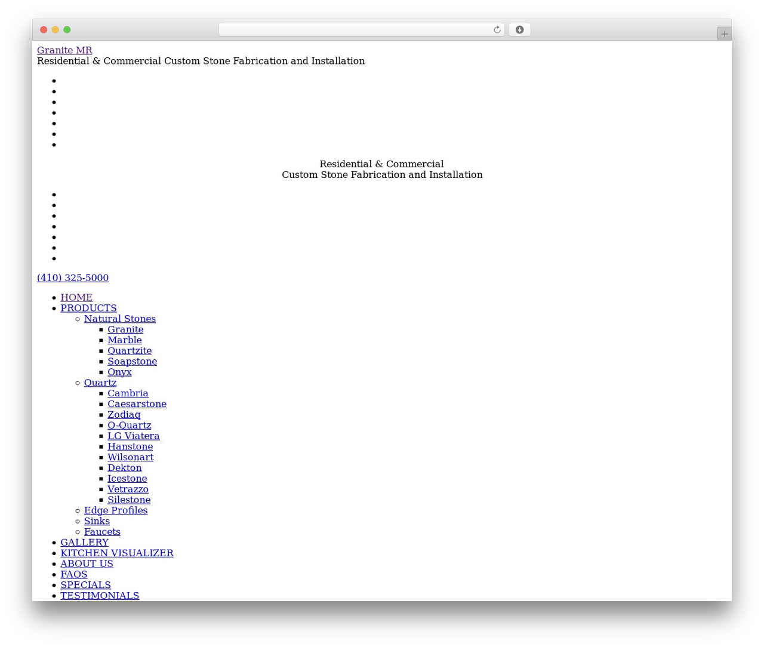Select Granite under Natural Stones
Viewport: 764px width, 647px height.
click(125, 329)
